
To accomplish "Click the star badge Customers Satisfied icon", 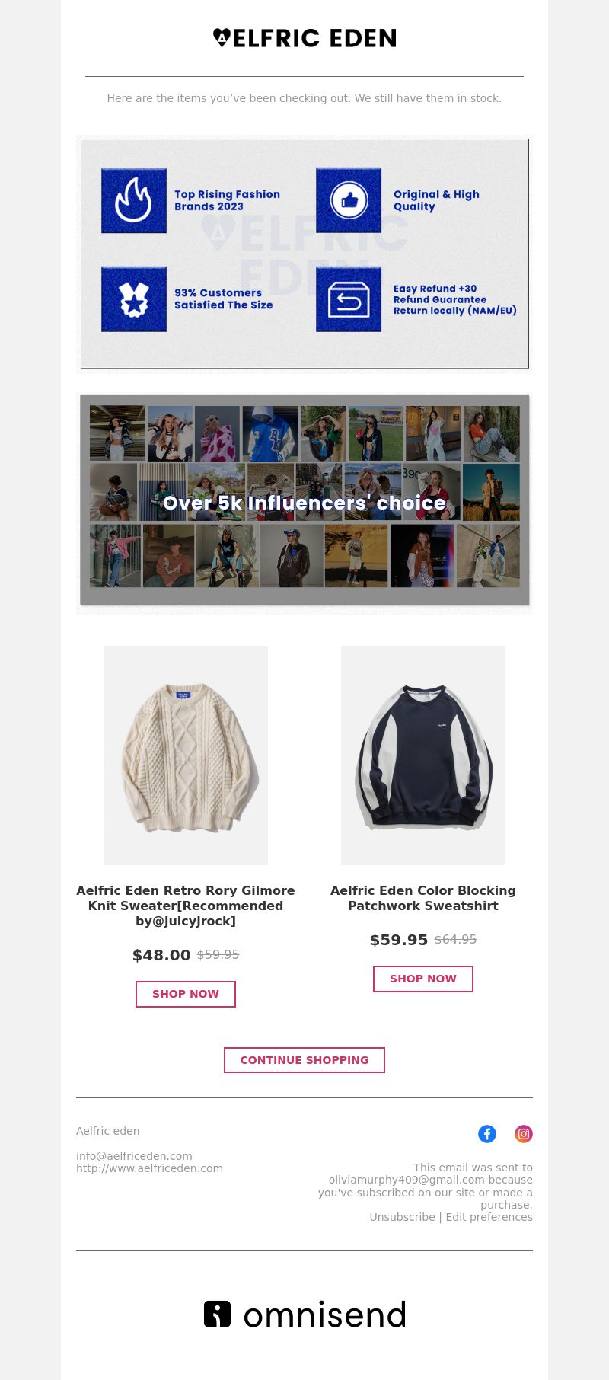I will pyautogui.click(x=134, y=299).
